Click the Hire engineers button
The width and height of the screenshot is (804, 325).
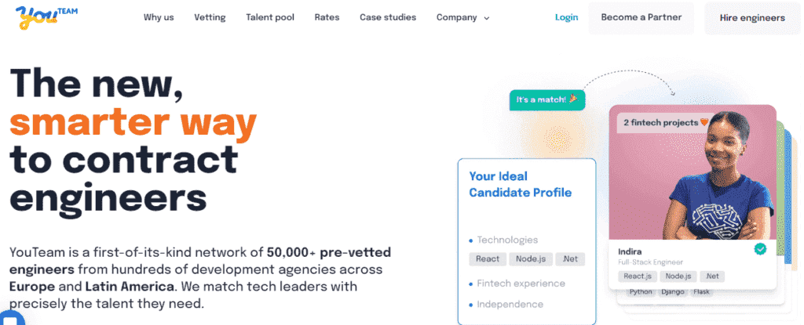point(752,19)
